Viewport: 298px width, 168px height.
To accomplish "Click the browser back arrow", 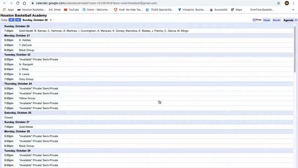I will [5, 3].
